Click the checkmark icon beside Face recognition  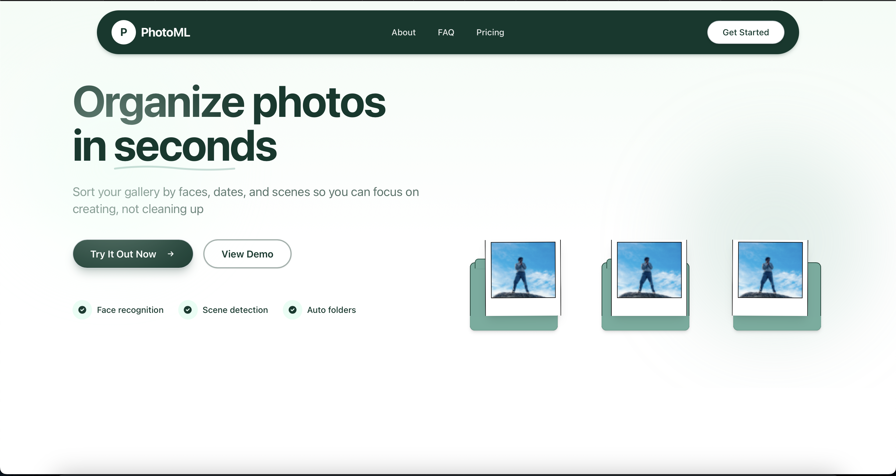tap(82, 310)
